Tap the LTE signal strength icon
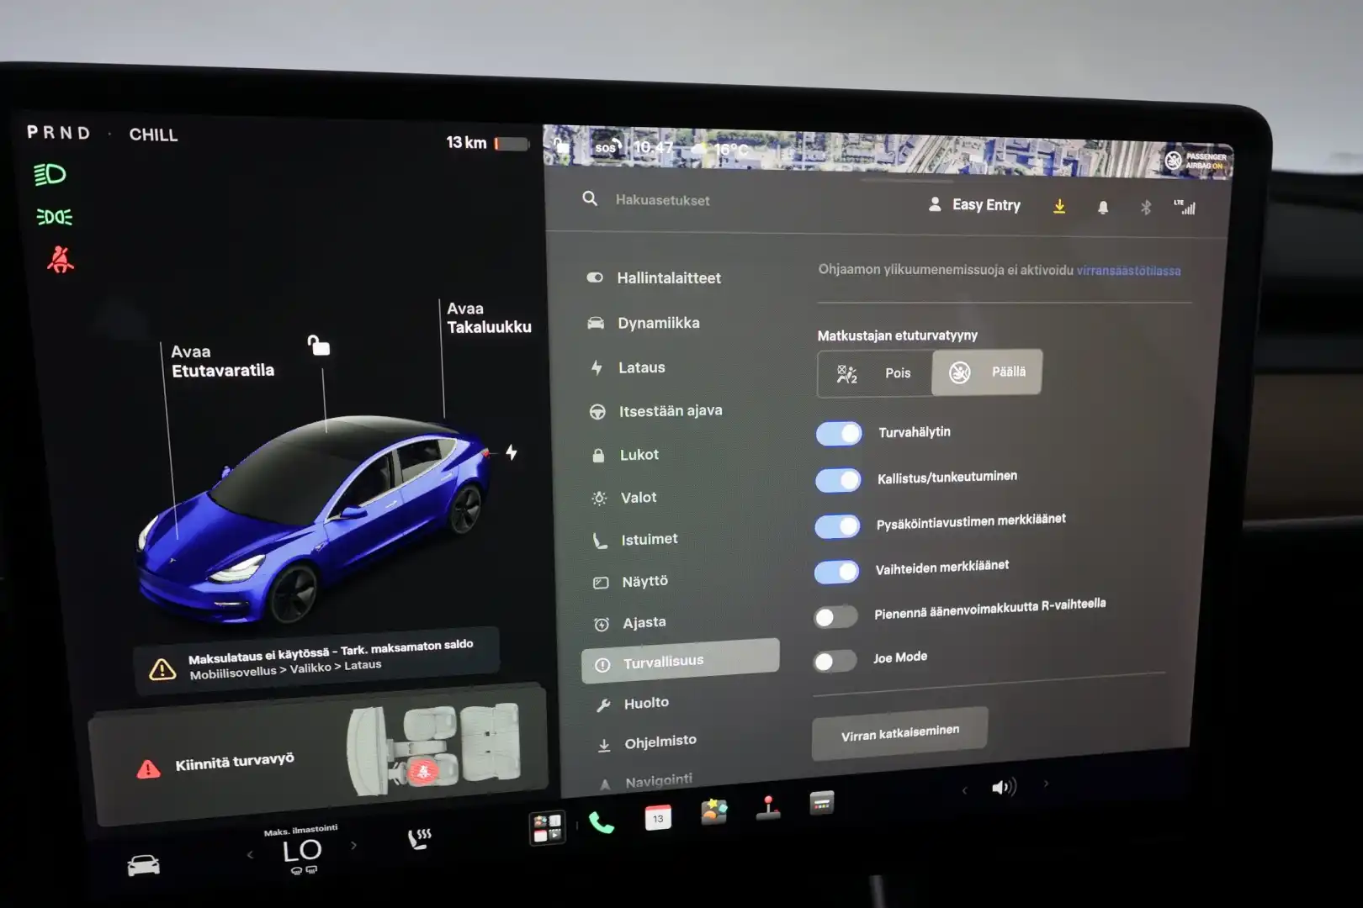1363x908 pixels. tap(1185, 207)
